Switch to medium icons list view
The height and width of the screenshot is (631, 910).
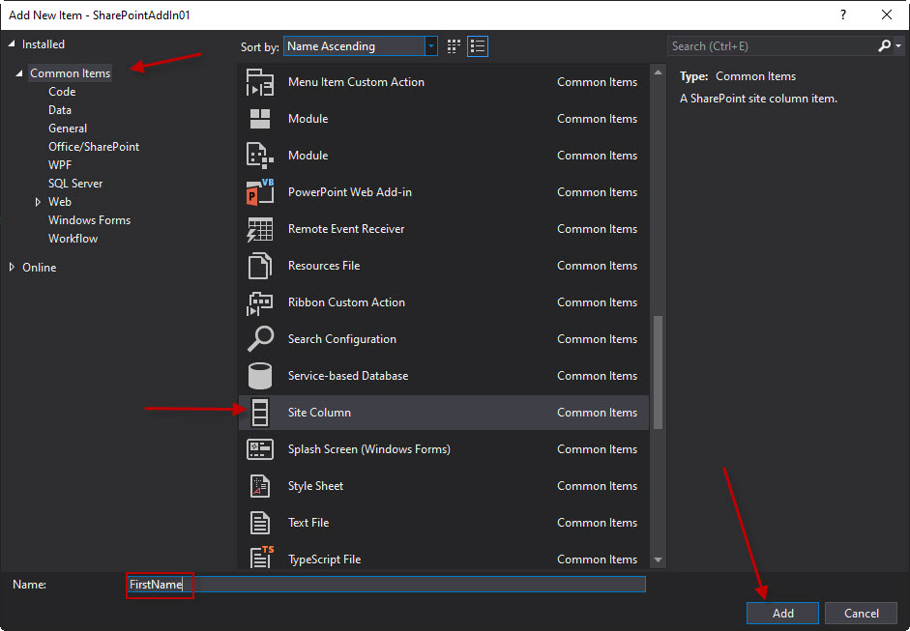478,46
